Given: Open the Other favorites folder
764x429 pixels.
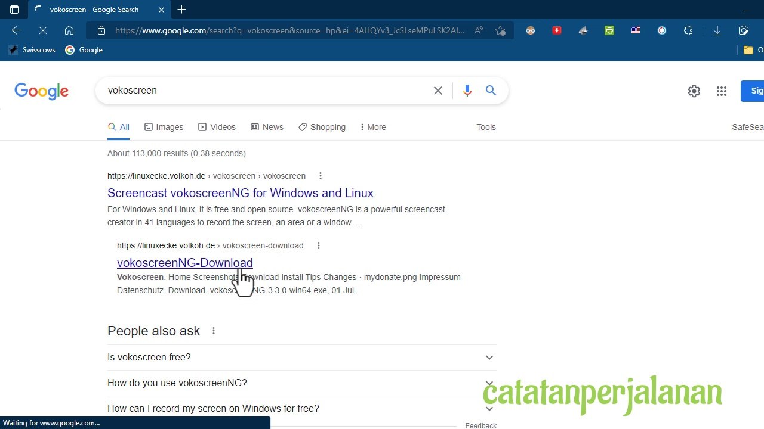Looking at the screenshot, I should tap(753, 50).
